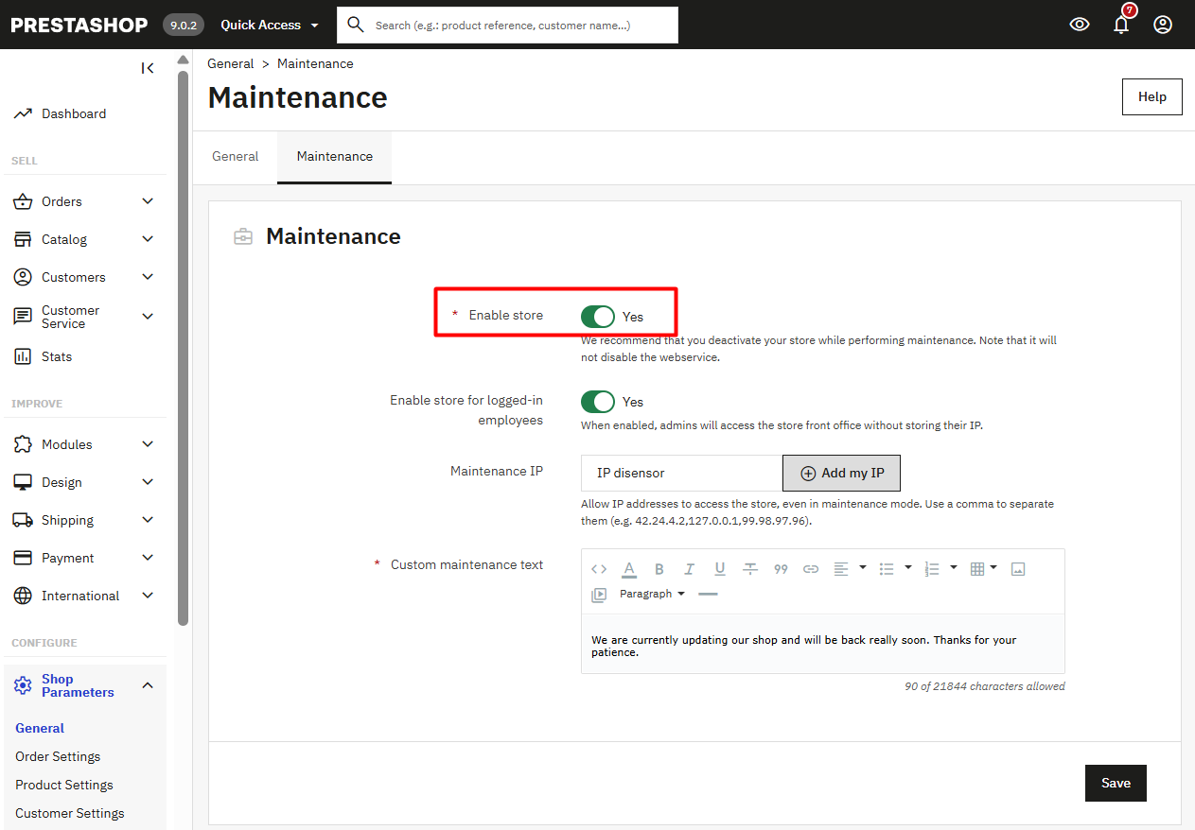Open the text color picker in editor

[x=629, y=569]
